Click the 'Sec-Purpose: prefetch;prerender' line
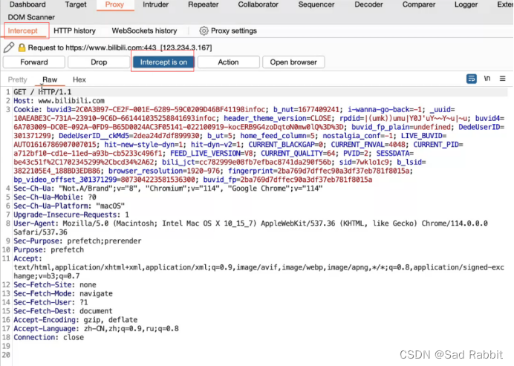The width and height of the screenshot is (514, 366). pos(77,241)
